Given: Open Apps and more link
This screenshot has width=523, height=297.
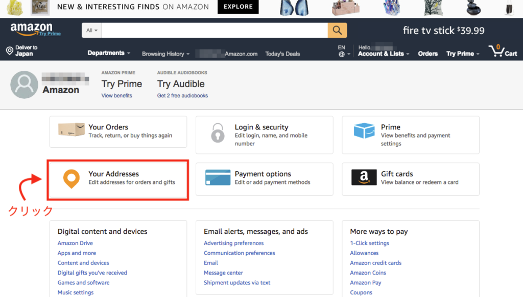Looking at the screenshot, I should tap(77, 253).
